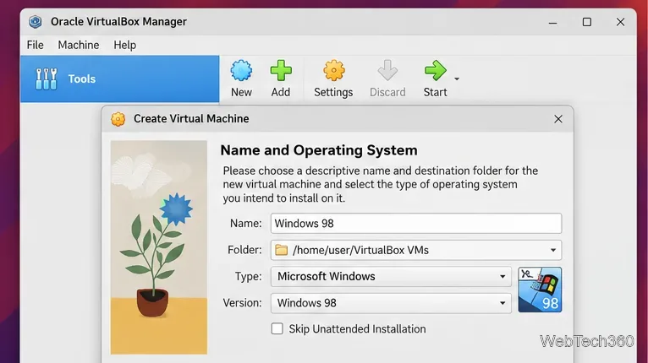Click the Type: field label
648x363 pixels.
[x=249, y=276]
